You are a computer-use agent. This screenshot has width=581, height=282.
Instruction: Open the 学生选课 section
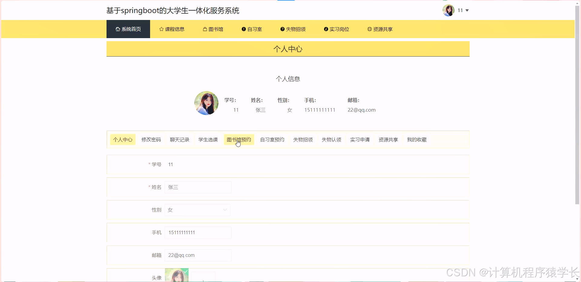click(x=208, y=139)
